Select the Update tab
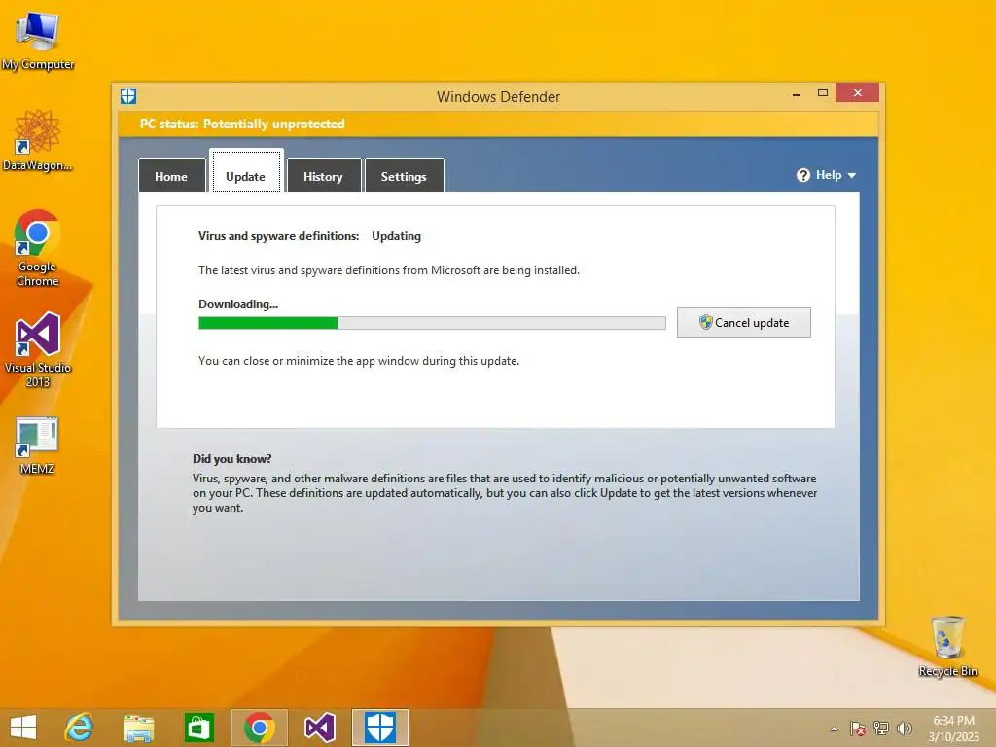This screenshot has height=747, width=996. pos(246,170)
